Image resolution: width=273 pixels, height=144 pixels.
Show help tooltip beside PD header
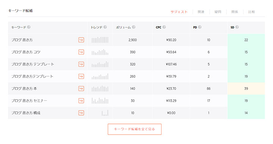[200, 27]
